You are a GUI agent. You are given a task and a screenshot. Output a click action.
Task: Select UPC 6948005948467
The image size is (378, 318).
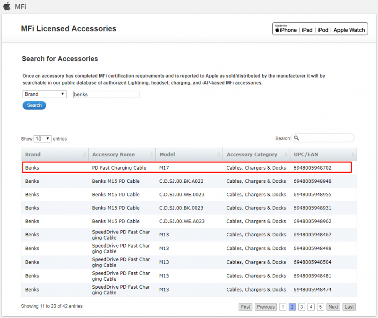coord(312,234)
